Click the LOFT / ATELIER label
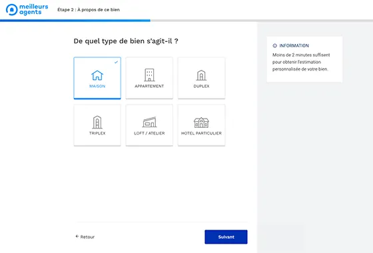The image size is (373, 253). point(149,133)
